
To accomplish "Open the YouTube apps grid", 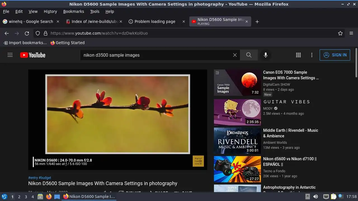I will pos(298,55).
